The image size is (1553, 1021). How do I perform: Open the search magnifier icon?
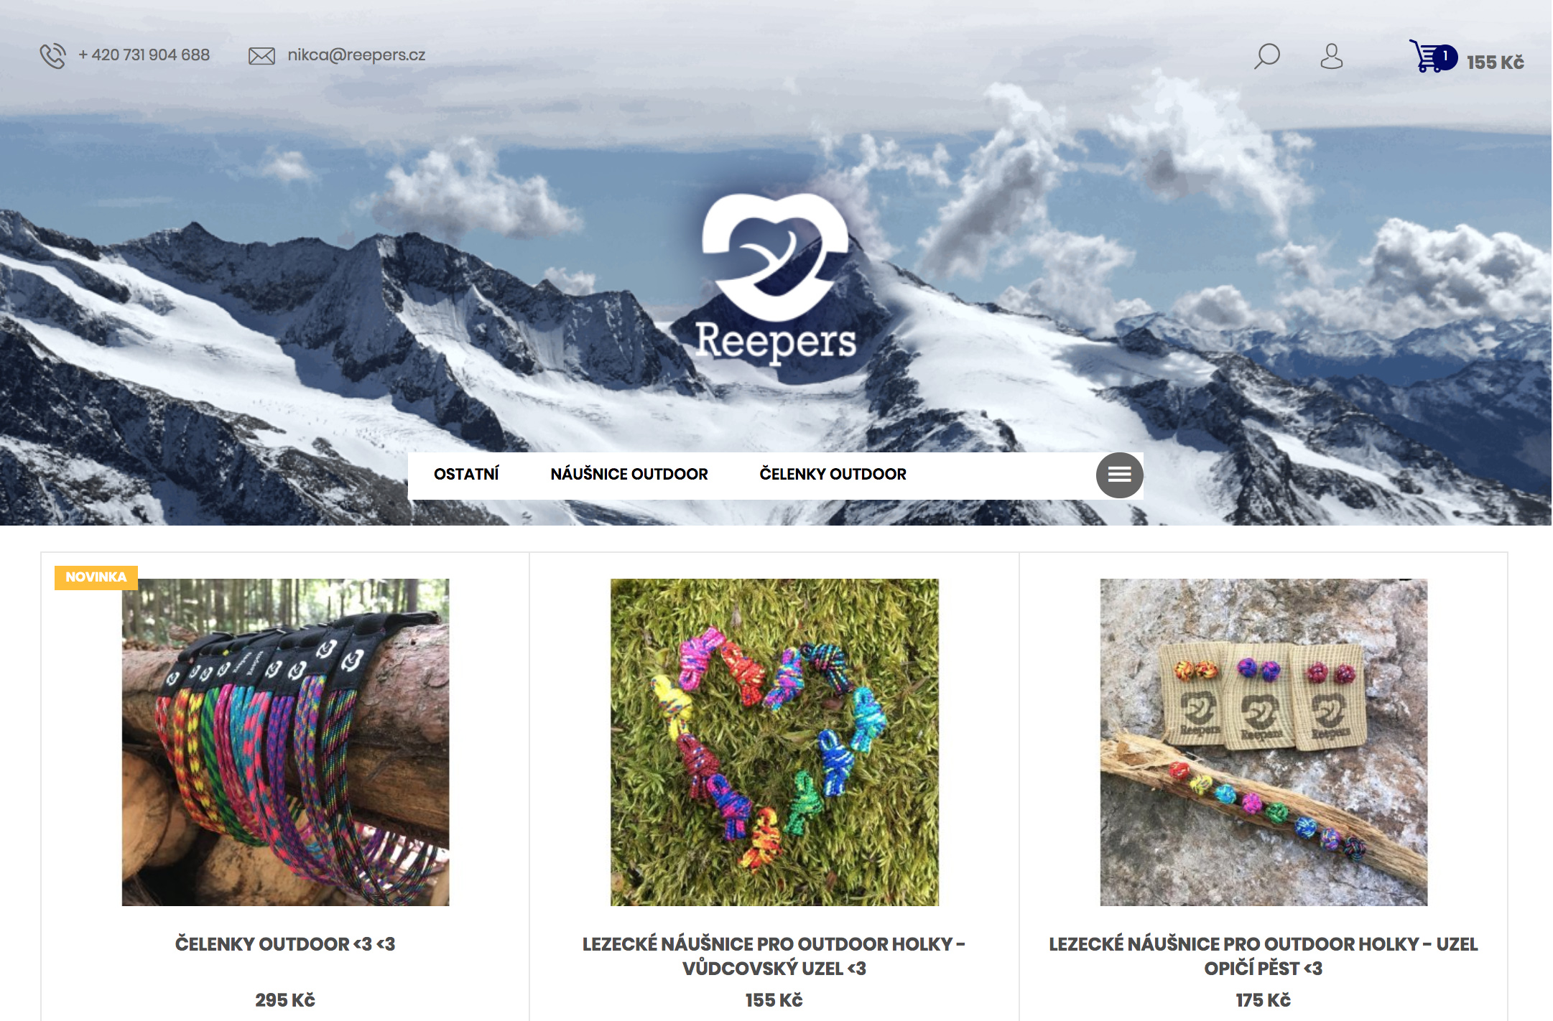pos(1267,56)
